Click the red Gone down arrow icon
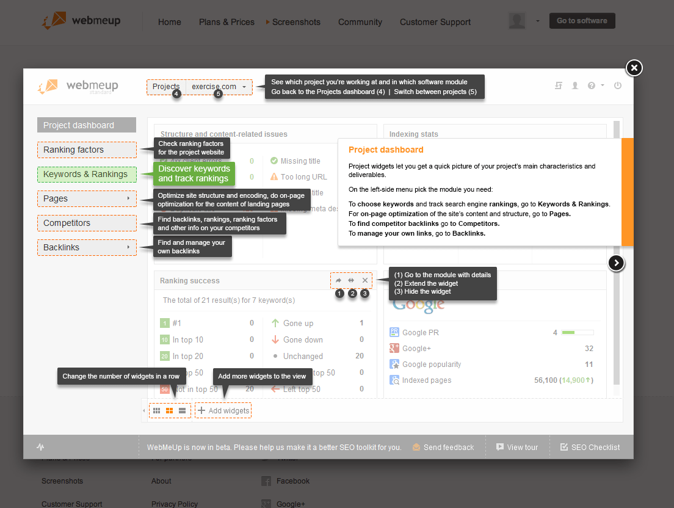 [x=275, y=339]
